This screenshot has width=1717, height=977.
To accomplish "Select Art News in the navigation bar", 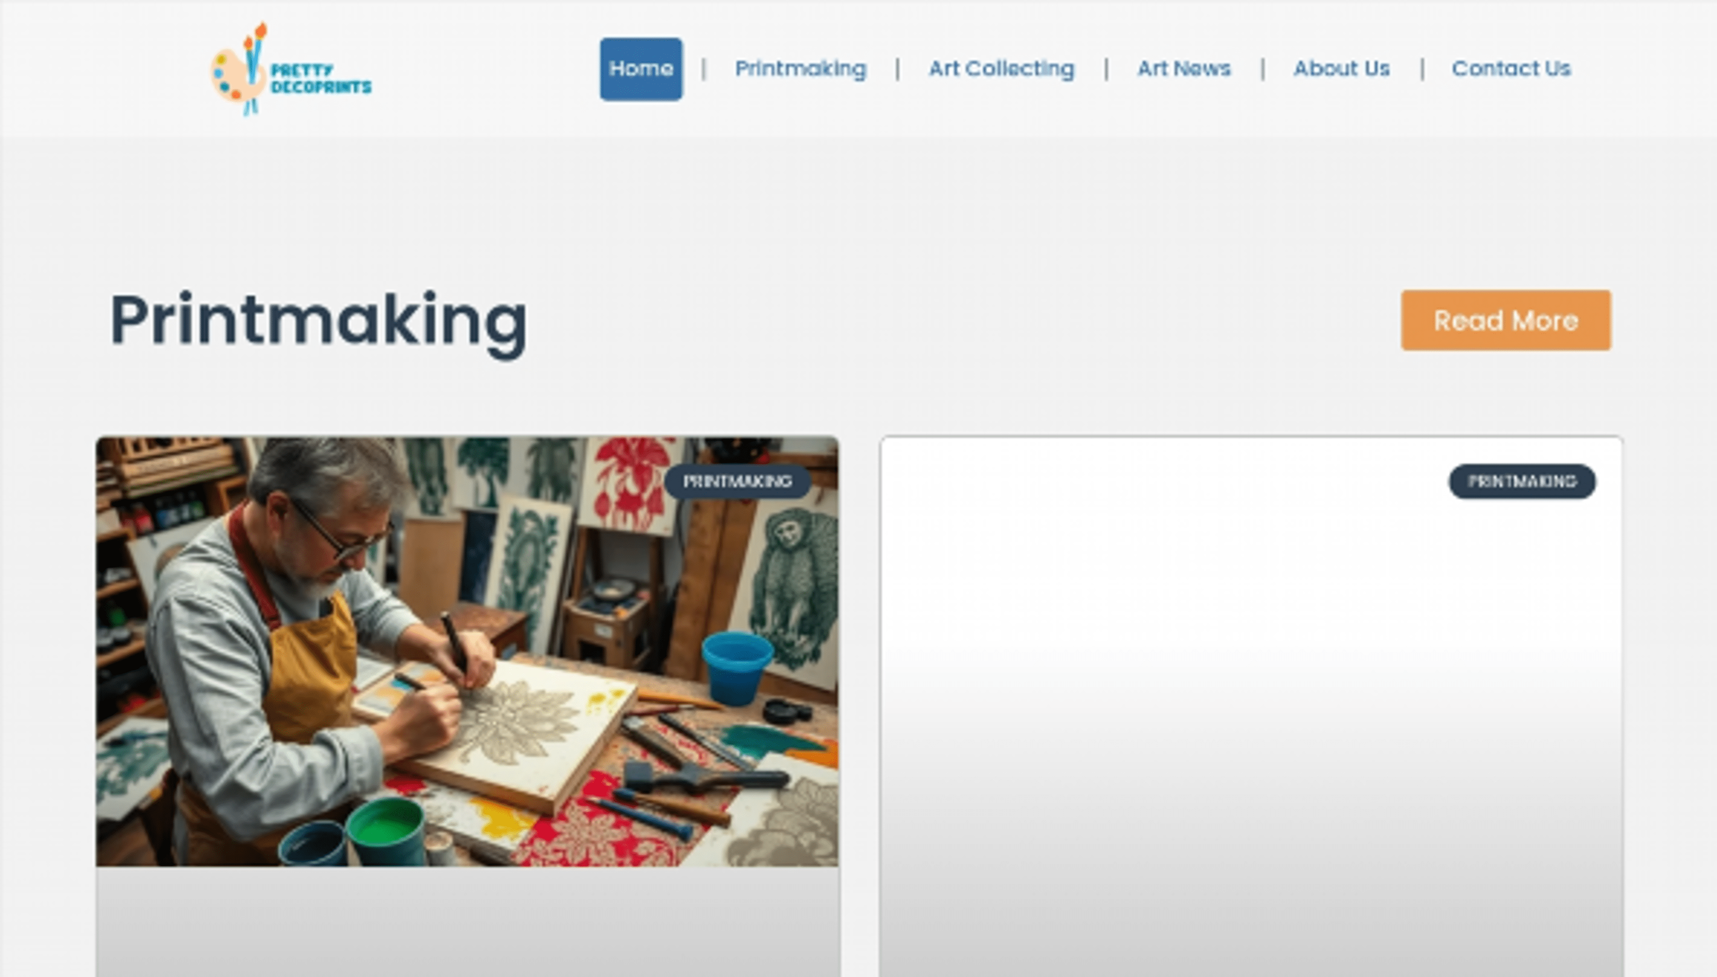I will tap(1184, 69).
